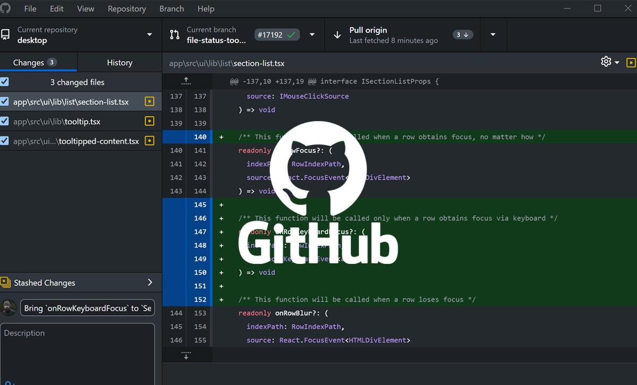Uncheck the section-list.tsx file checkbox

coord(4,101)
